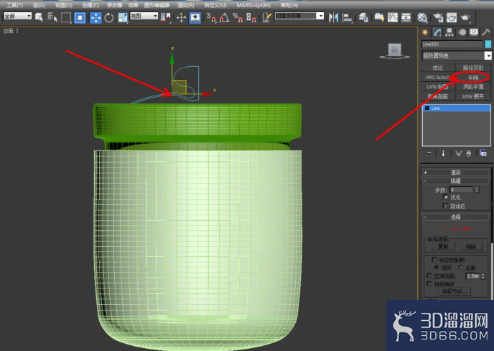The height and width of the screenshot is (351, 494).
Task: Toggle Show End Result icon
Action: click(x=443, y=153)
